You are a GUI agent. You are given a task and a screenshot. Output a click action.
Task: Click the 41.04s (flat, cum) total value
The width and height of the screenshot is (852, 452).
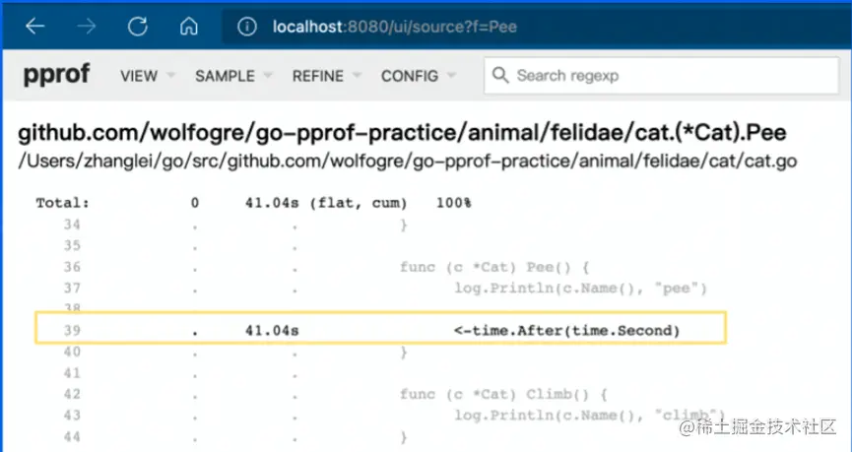(x=325, y=203)
